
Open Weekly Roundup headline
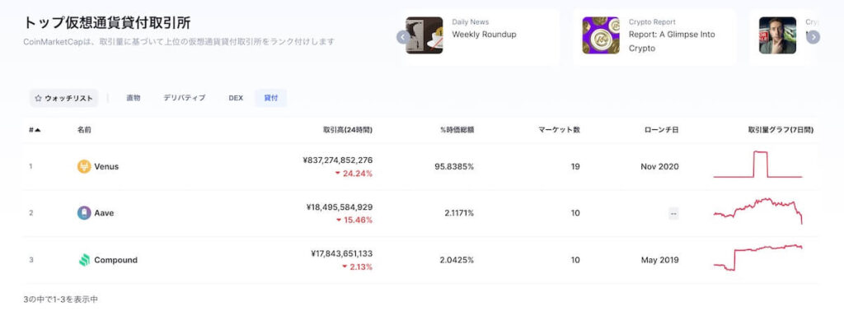(484, 35)
